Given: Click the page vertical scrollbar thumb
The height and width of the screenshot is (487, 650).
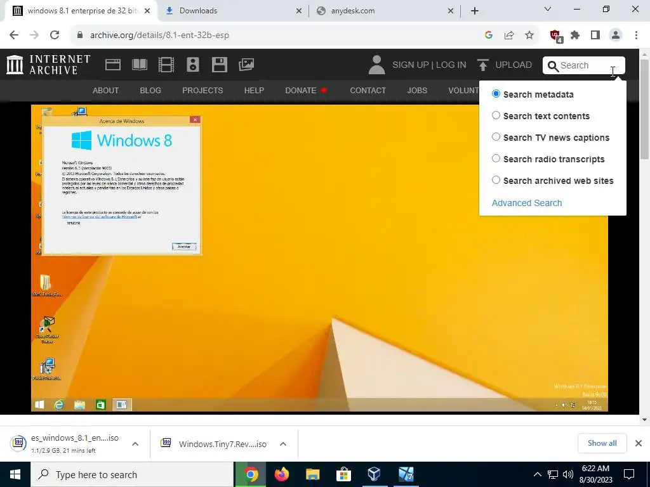Looking at the screenshot, I should (x=645, y=109).
